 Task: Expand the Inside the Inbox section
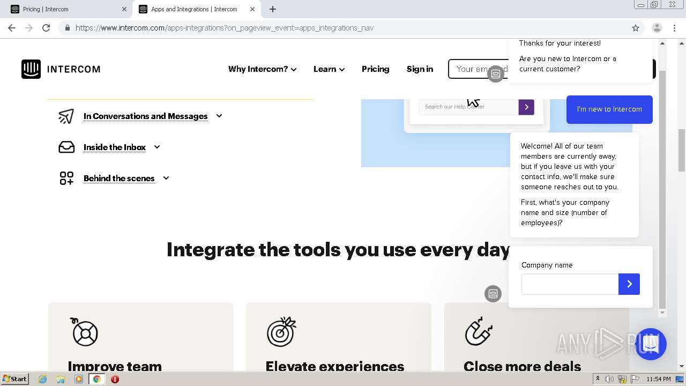(122, 147)
